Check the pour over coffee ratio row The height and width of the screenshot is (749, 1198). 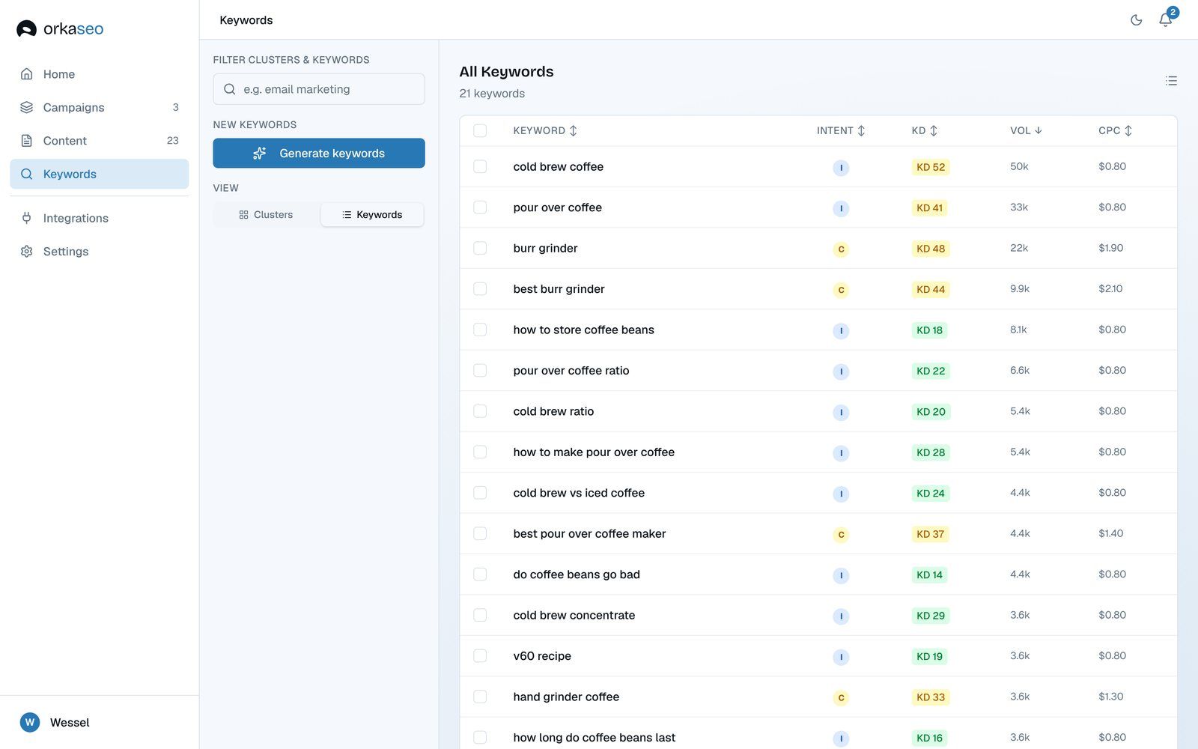pyautogui.click(x=480, y=371)
